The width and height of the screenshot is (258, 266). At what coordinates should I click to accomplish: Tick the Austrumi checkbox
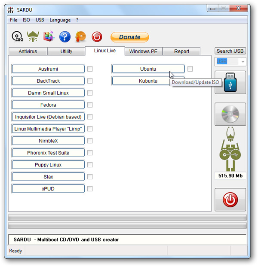click(90, 69)
